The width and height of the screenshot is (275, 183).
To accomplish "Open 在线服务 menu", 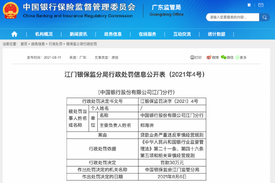I will point(147,34).
